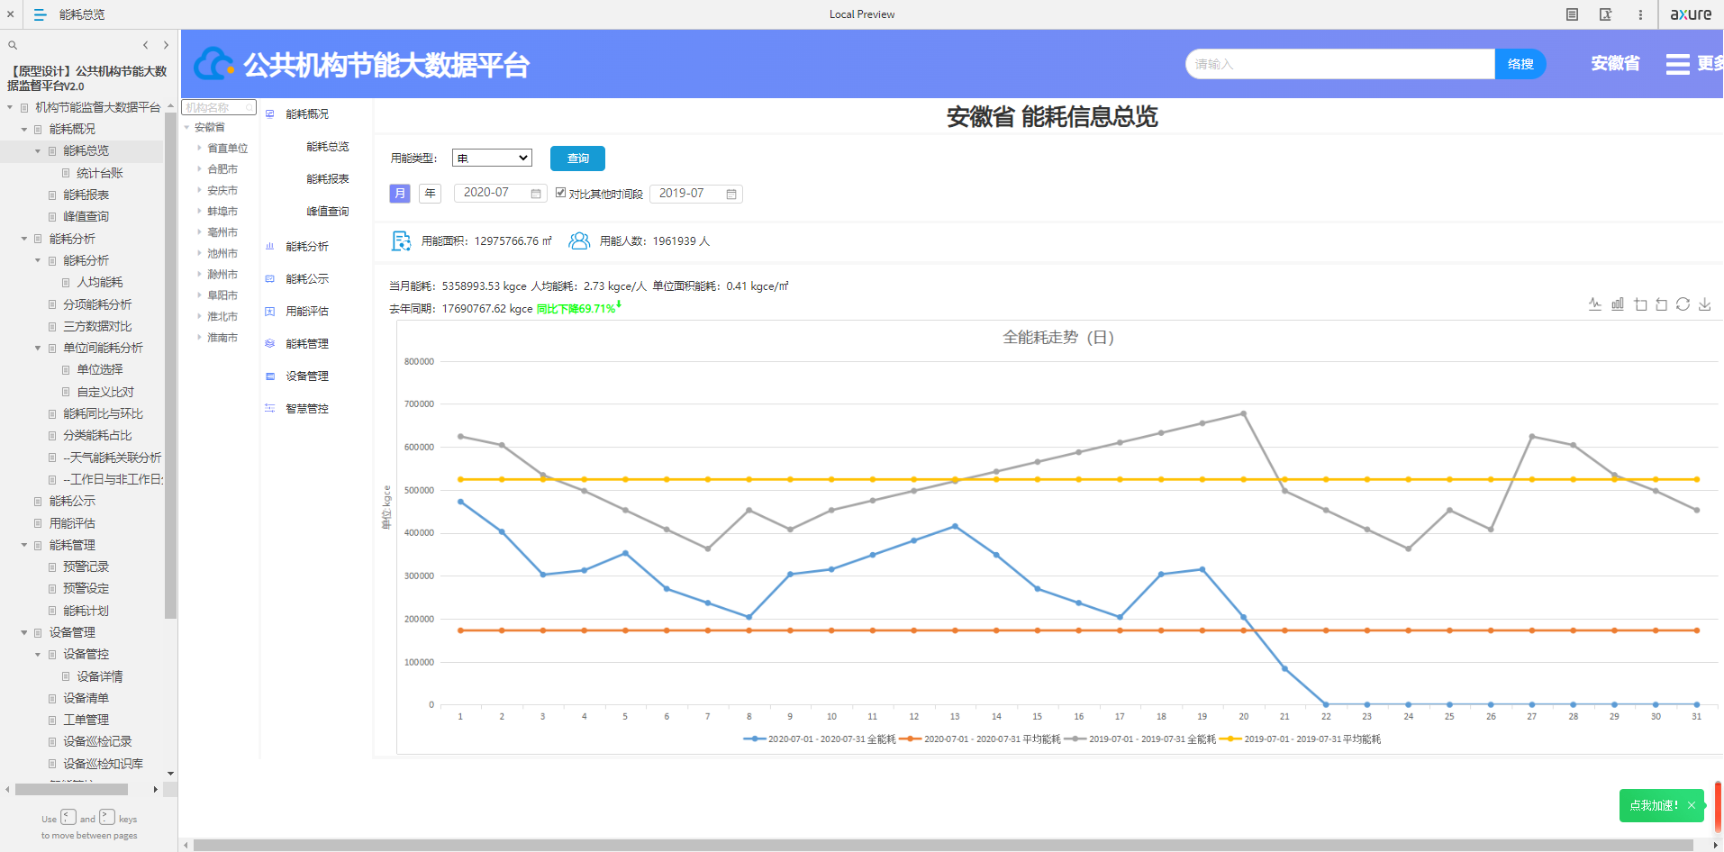The width and height of the screenshot is (1724, 852).
Task: Click the 2020-07 date input
Action: pyautogui.click(x=500, y=193)
